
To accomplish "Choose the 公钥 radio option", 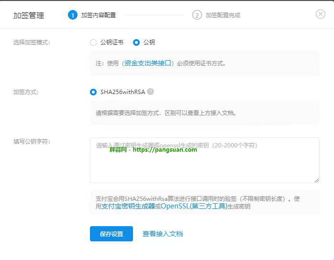I will point(136,42).
